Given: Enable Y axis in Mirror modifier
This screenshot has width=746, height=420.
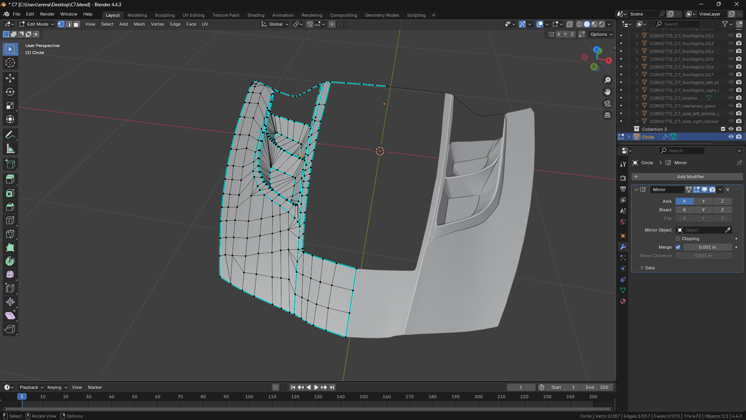Looking at the screenshot, I should point(703,201).
